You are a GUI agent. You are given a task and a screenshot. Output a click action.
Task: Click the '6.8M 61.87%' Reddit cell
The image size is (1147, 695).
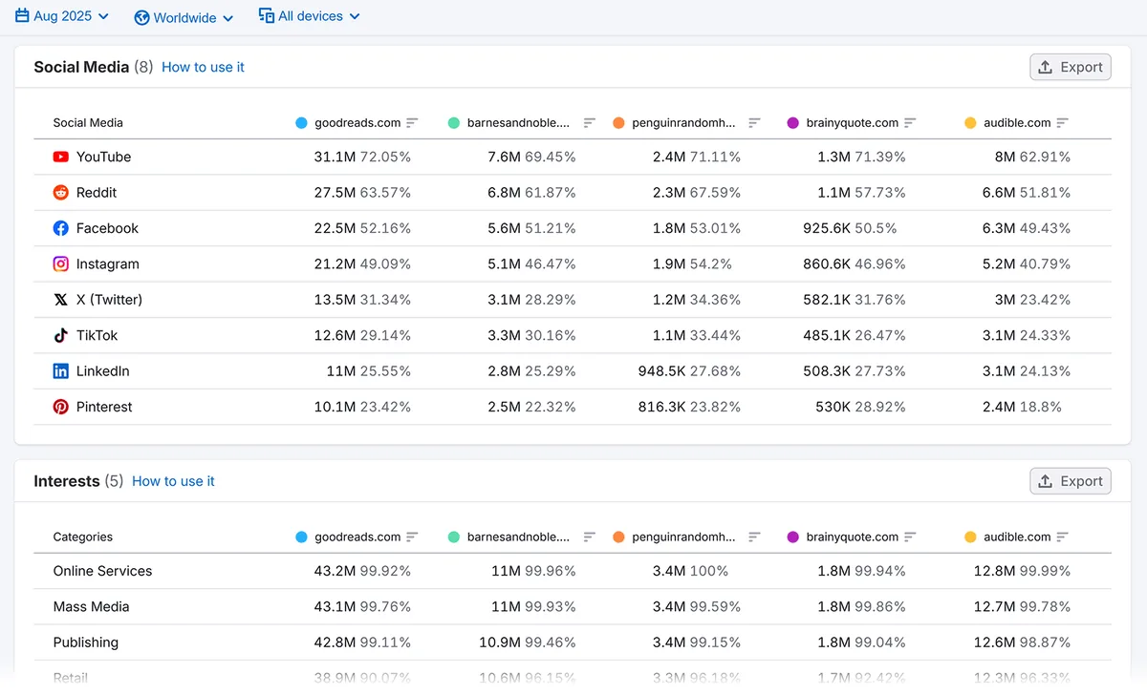coord(531,193)
